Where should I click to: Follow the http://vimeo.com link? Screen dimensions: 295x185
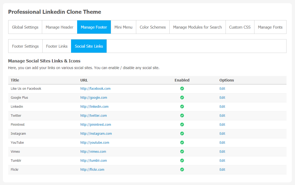click(x=93, y=152)
